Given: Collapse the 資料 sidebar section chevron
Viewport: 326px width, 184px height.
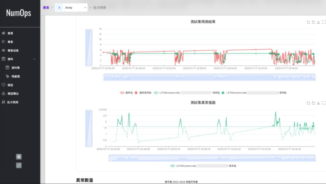Looking at the screenshot, I should tap(34, 59).
